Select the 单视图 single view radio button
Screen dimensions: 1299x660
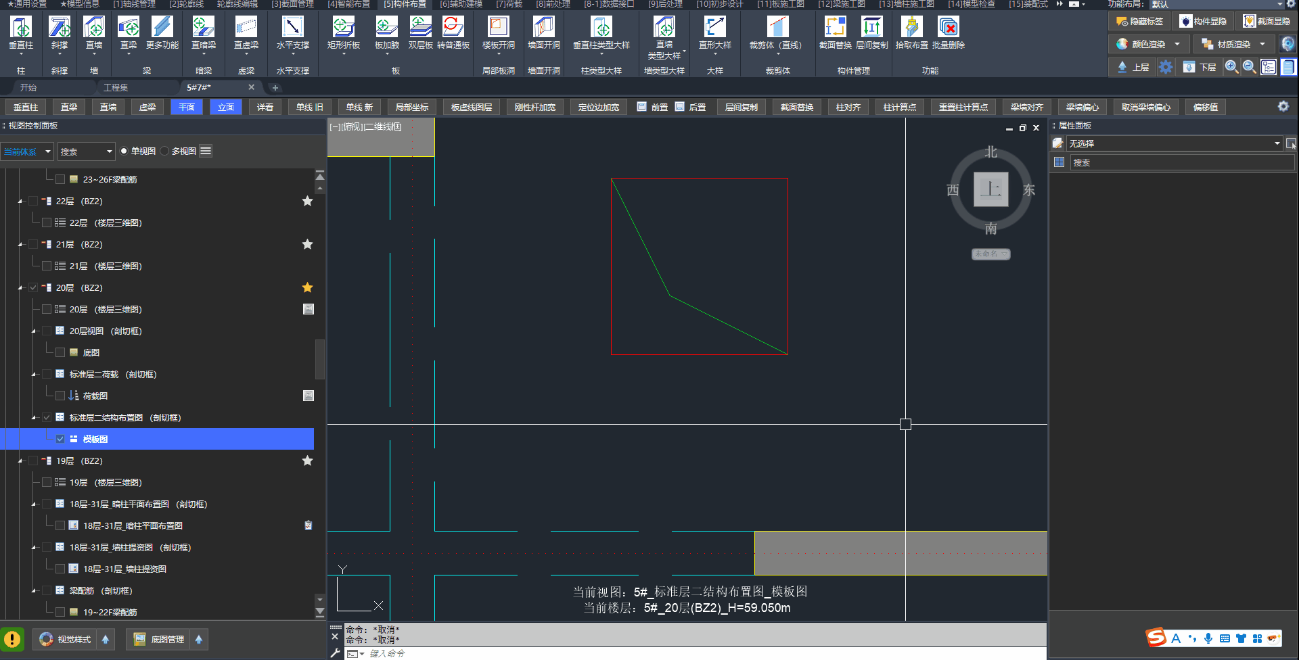coord(124,151)
